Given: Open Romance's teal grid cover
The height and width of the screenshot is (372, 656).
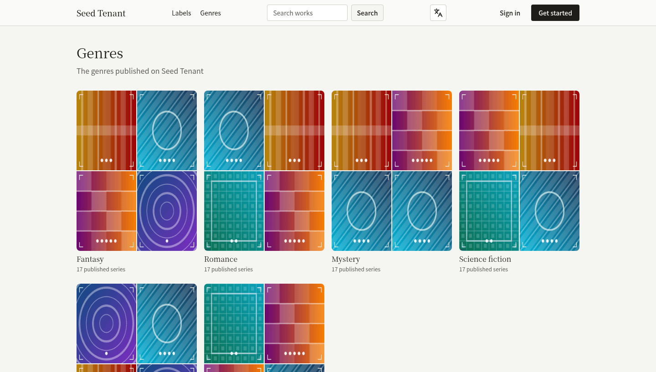Looking at the screenshot, I should (x=234, y=211).
